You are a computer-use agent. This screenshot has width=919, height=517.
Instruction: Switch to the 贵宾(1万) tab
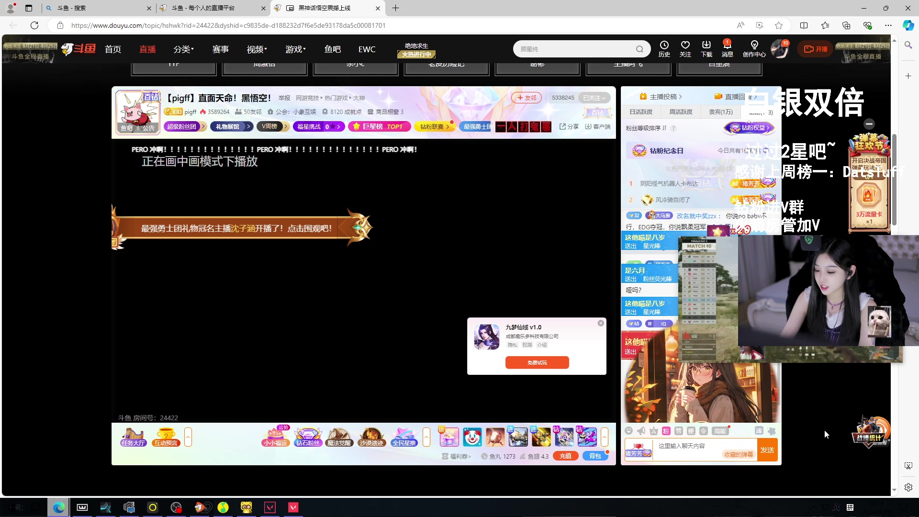pyautogui.click(x=720, y=112)
